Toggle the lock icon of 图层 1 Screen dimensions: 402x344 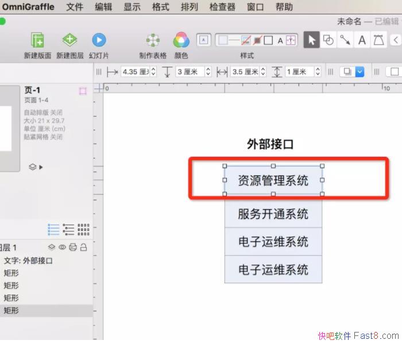pos(84,247)
